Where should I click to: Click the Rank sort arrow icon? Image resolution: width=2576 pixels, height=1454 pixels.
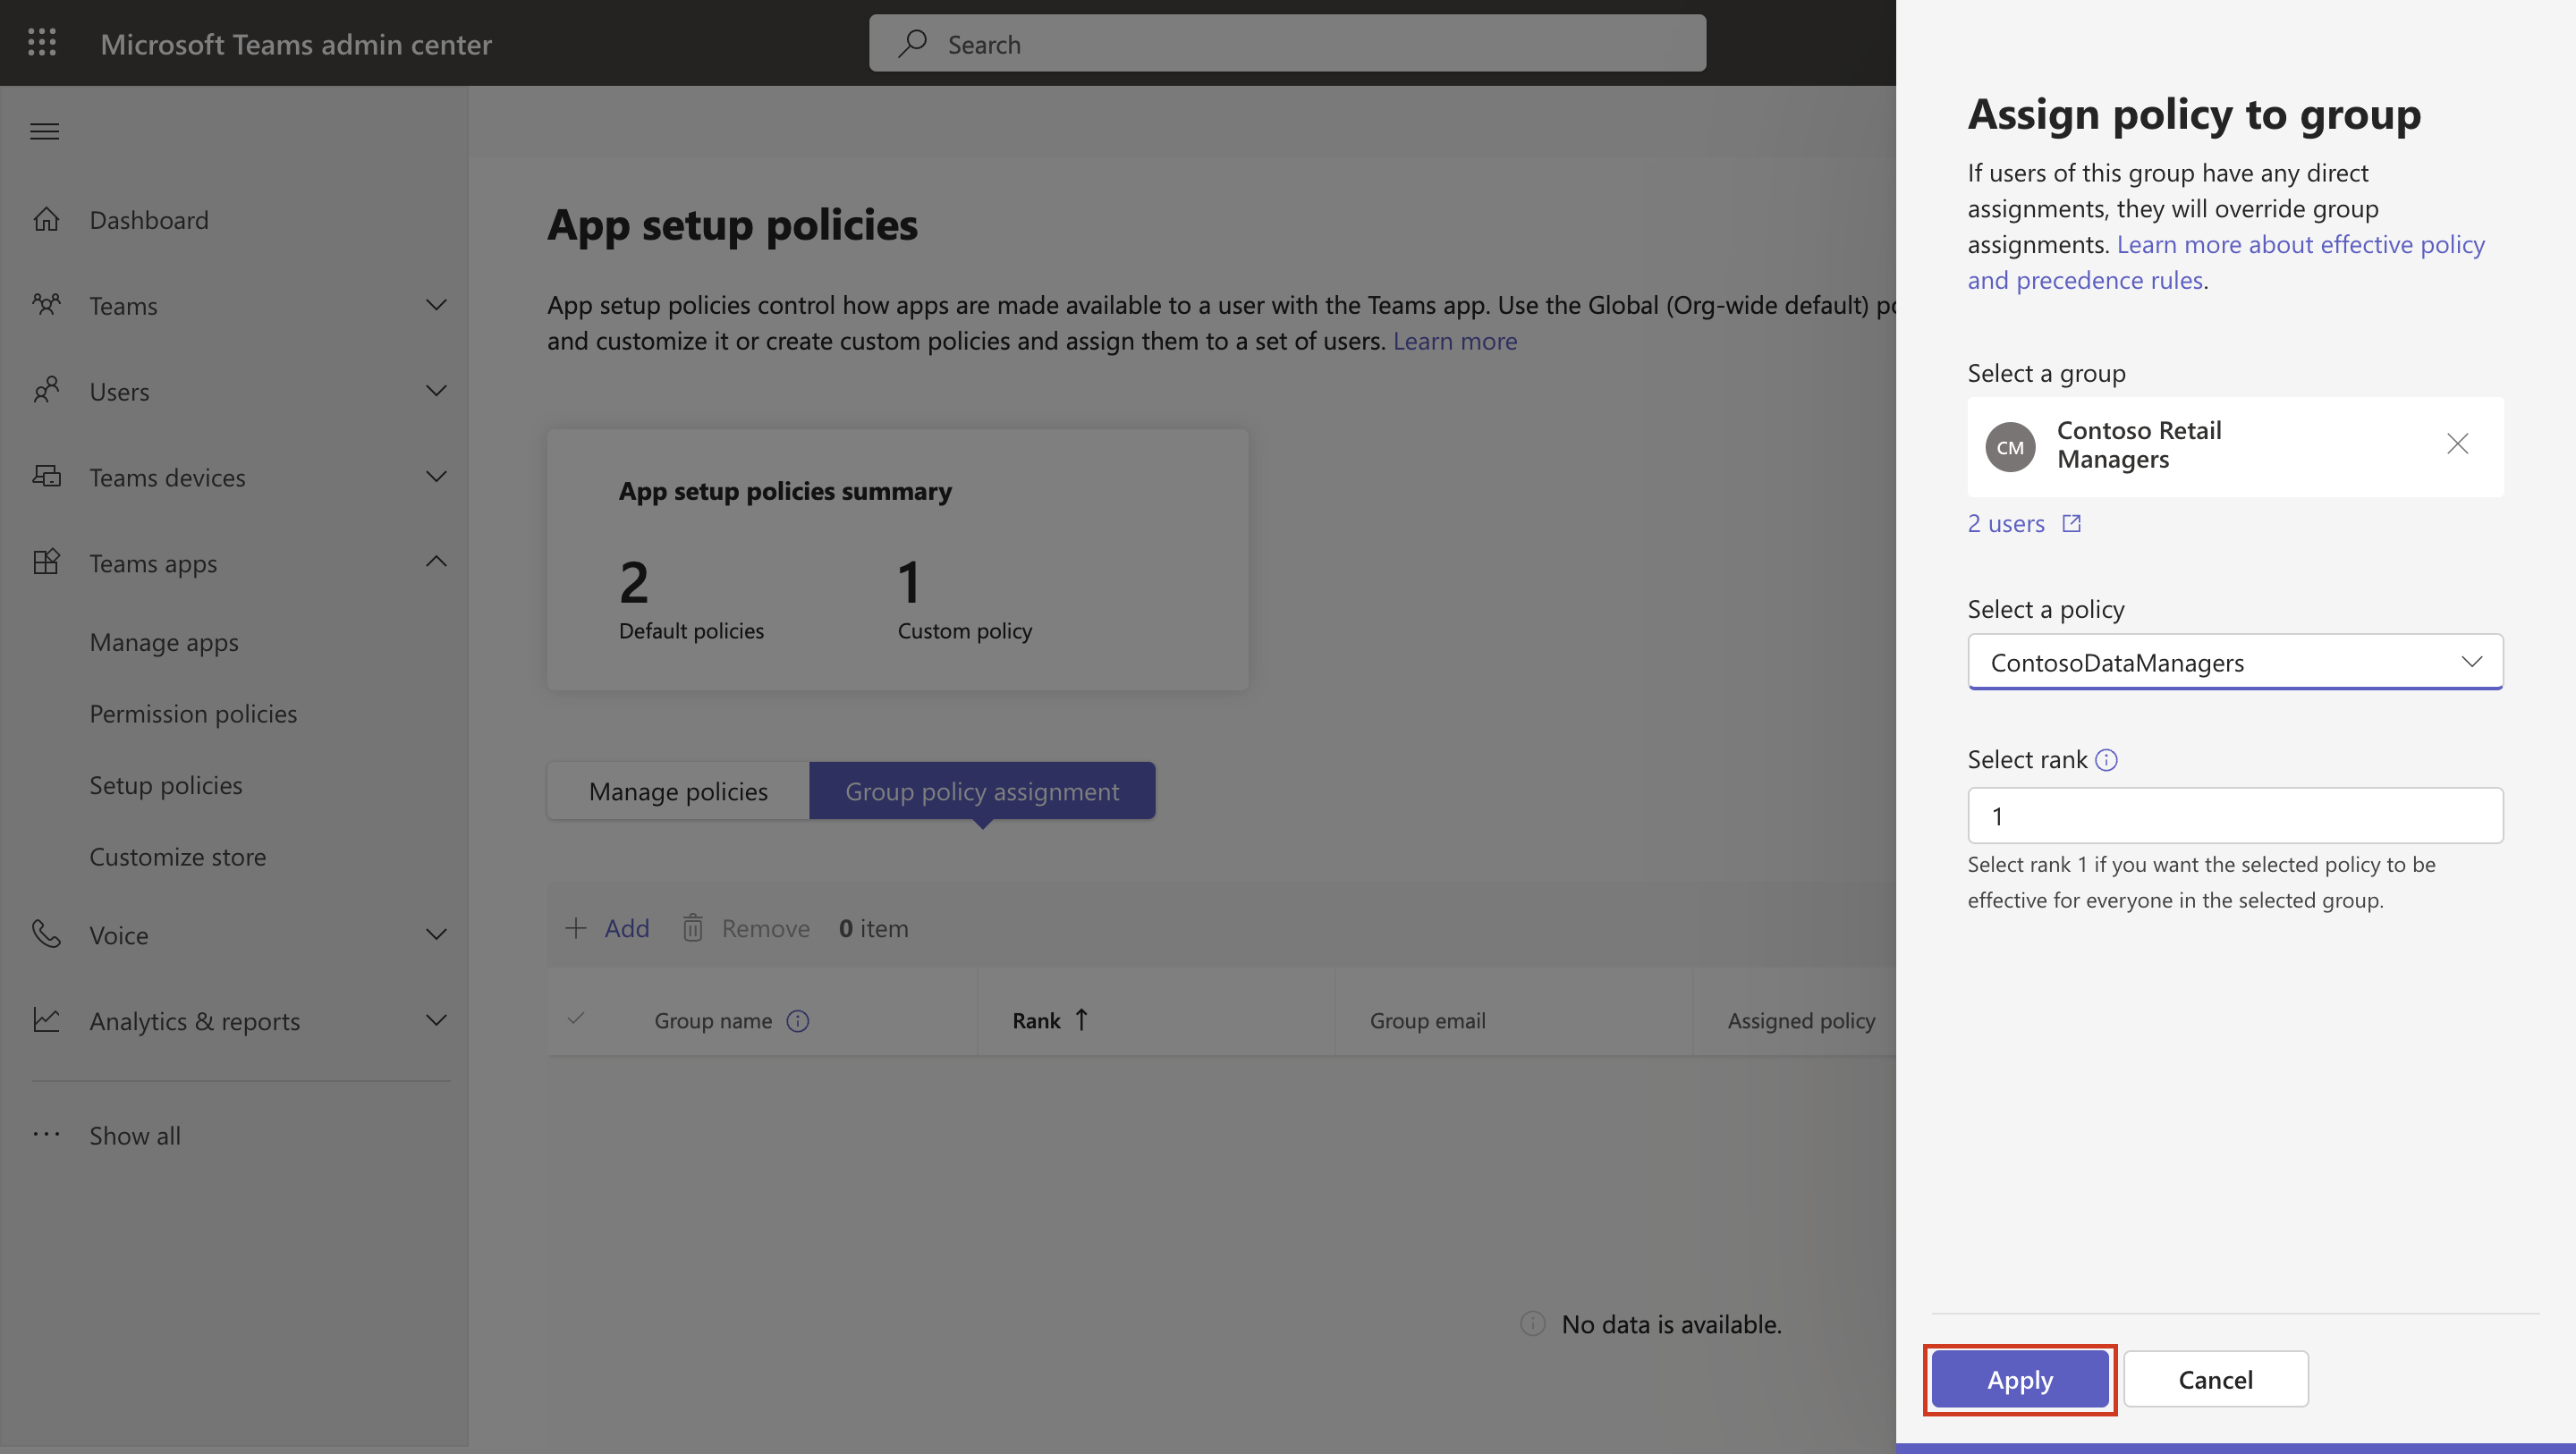[x=1081, y=1020]
